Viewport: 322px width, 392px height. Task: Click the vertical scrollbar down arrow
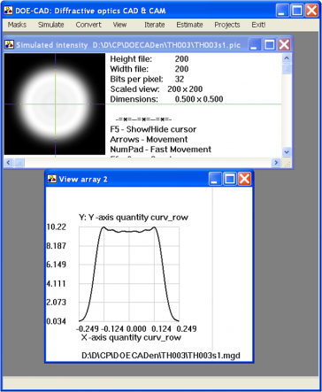(287, 152)
